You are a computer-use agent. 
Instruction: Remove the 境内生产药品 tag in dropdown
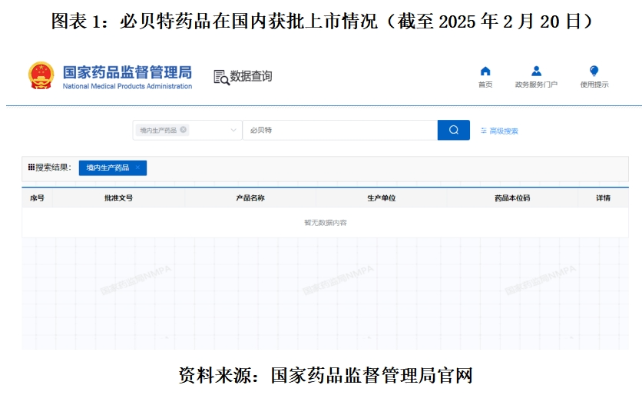click(183, 130)
